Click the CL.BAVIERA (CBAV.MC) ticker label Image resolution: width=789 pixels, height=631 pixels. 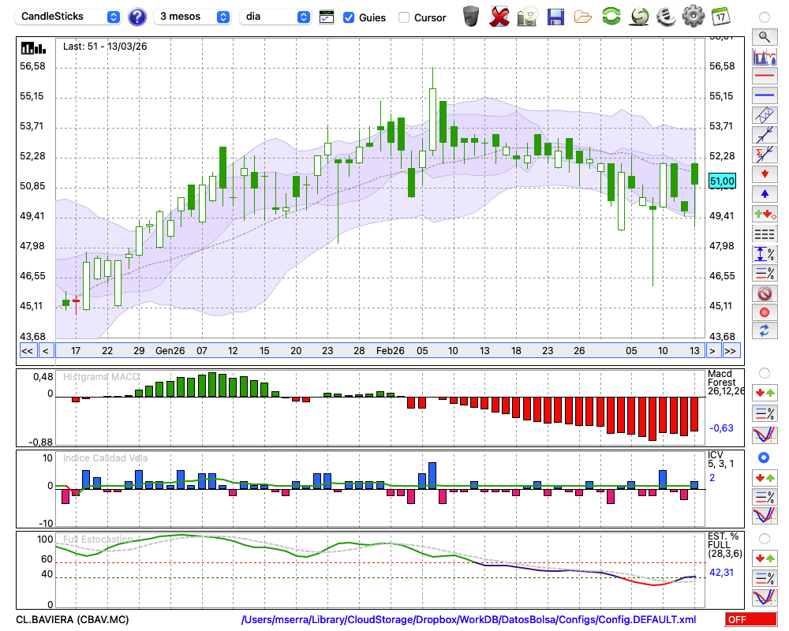[x=73, y=619]
